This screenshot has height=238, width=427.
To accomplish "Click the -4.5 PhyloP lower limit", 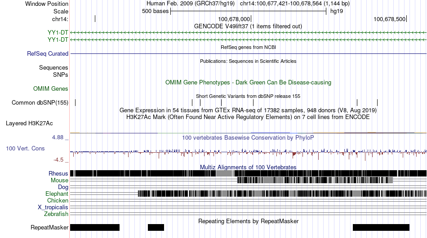I will click(58, 160).
